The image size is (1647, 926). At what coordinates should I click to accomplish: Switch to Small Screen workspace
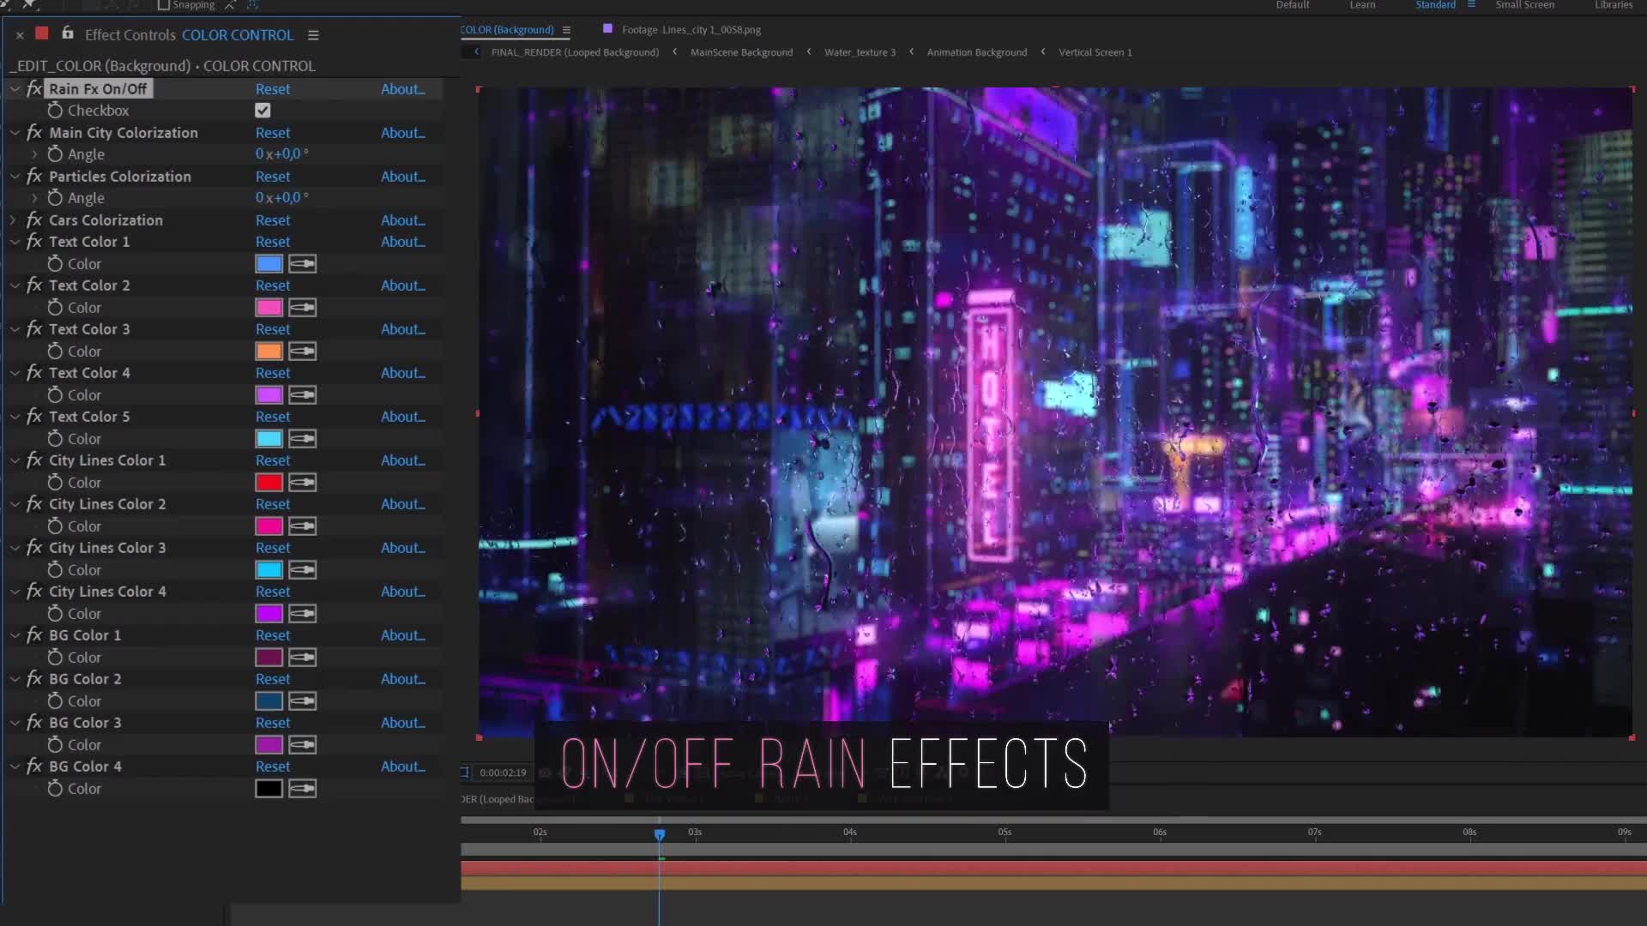tap(1524, 5)
